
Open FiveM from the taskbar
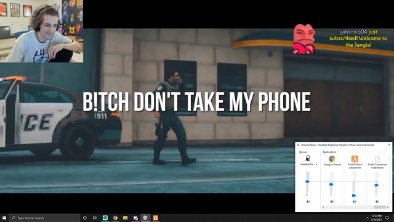(156, 218)
